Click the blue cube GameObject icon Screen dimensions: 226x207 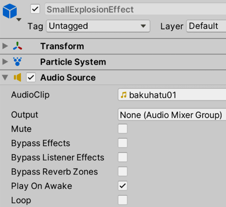[x=10, y=11]
